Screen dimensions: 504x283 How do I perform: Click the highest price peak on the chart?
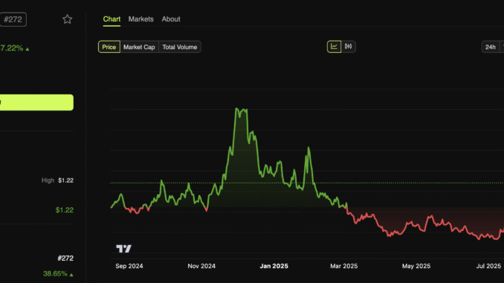237,109
